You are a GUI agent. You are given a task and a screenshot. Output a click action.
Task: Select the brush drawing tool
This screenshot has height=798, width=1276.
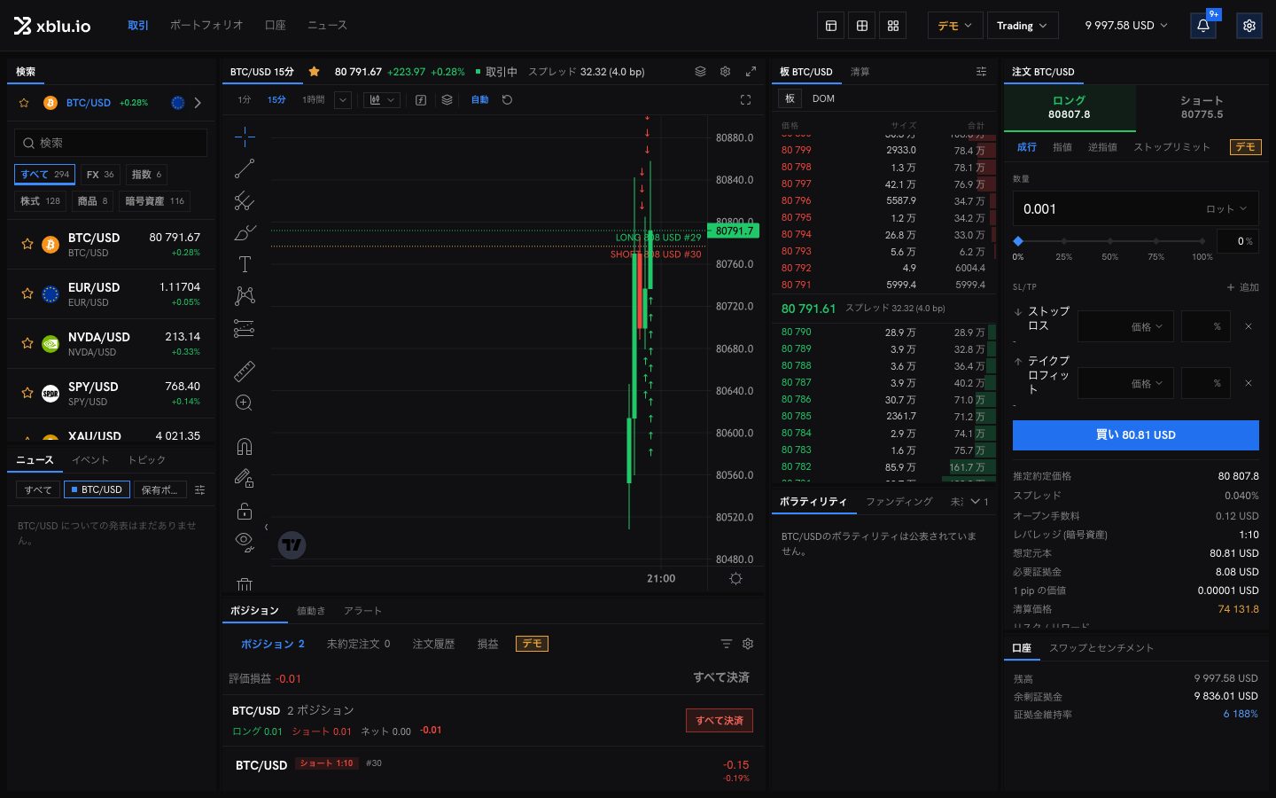tap(245, 232)
